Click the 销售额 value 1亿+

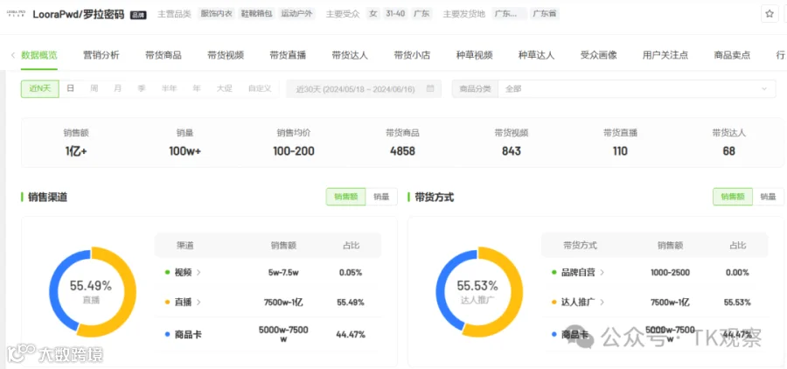pyautogui.click(x=76, y=150)
